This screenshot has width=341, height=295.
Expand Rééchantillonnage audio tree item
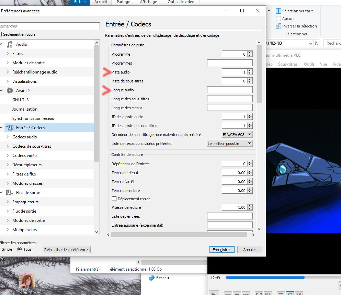(8, 72)
